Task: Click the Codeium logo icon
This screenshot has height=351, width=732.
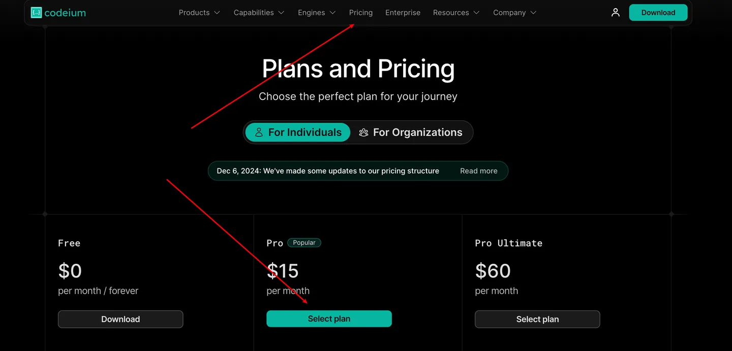Action: coord(36,13)
